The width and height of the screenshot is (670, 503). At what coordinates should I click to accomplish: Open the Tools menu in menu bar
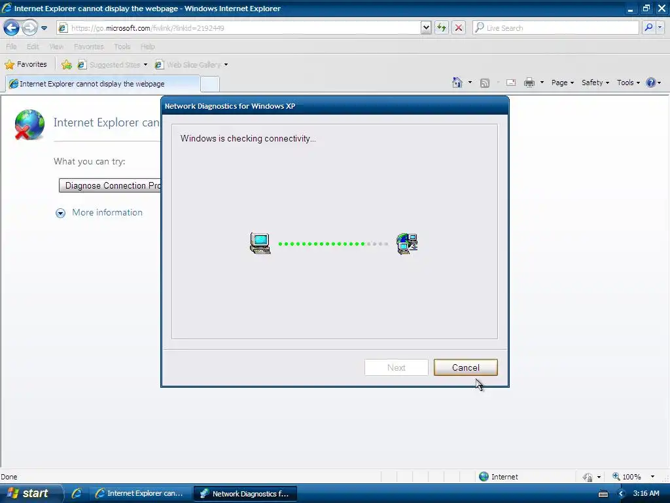(122, 47)
